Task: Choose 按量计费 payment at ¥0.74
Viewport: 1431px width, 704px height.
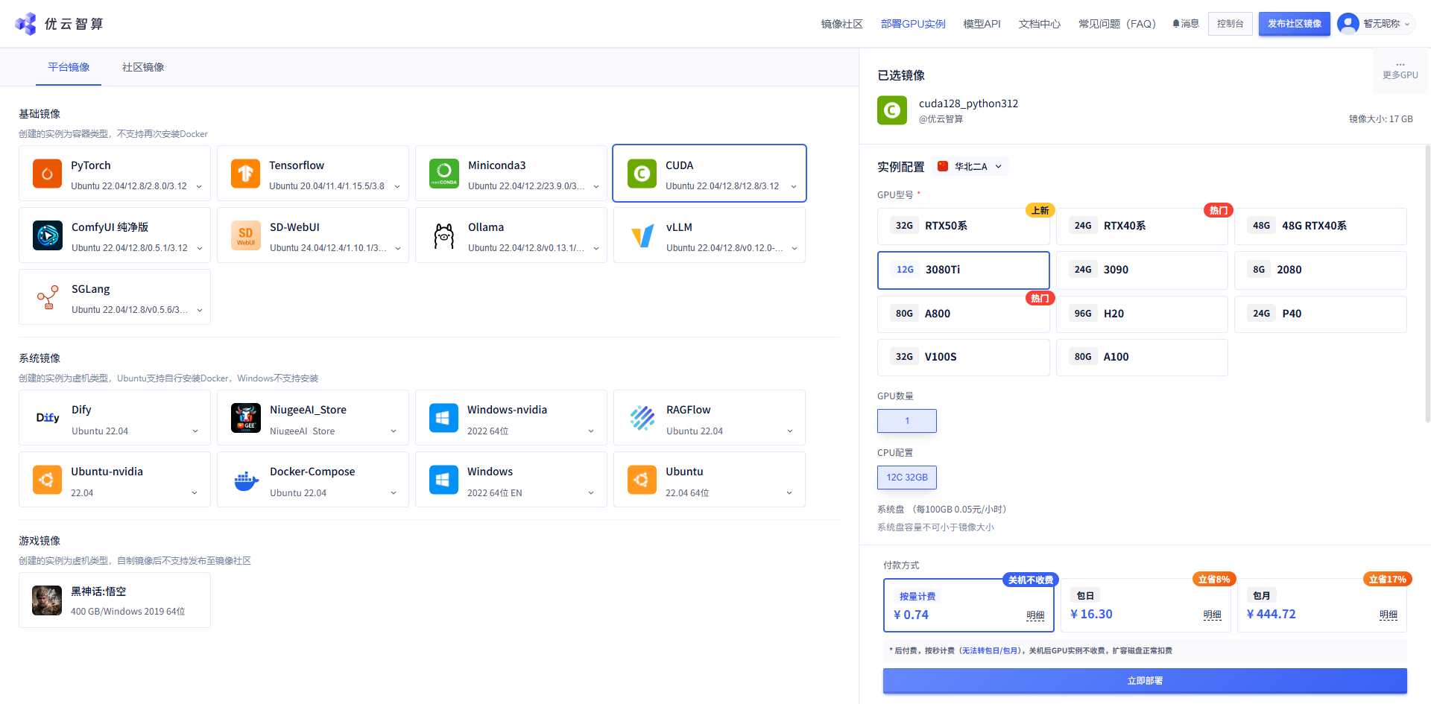Action: tap(968, 605)
